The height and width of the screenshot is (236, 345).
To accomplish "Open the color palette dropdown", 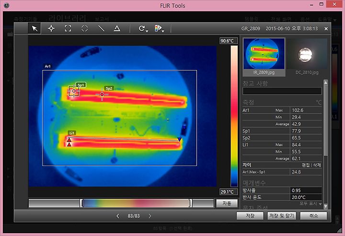I will [159, 29].
